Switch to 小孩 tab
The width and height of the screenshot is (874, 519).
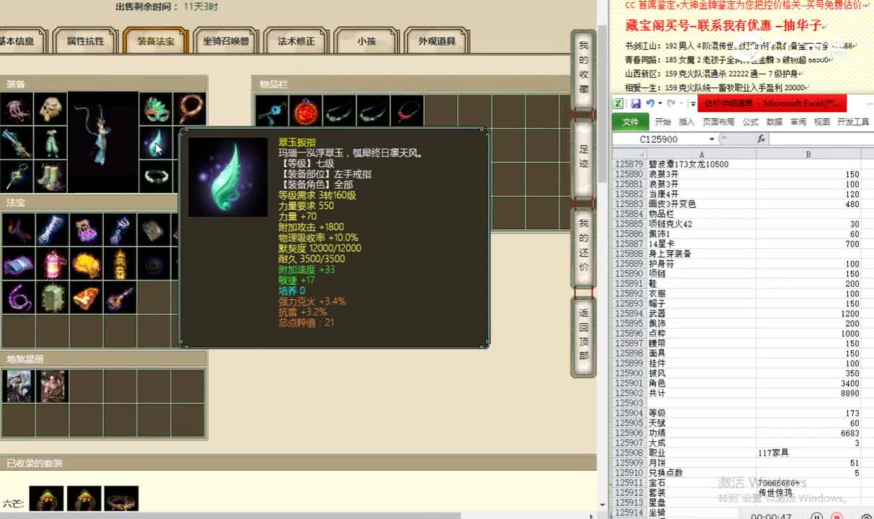366,41
